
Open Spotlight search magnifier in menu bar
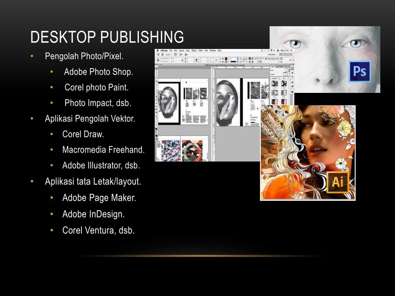point(291,50)
